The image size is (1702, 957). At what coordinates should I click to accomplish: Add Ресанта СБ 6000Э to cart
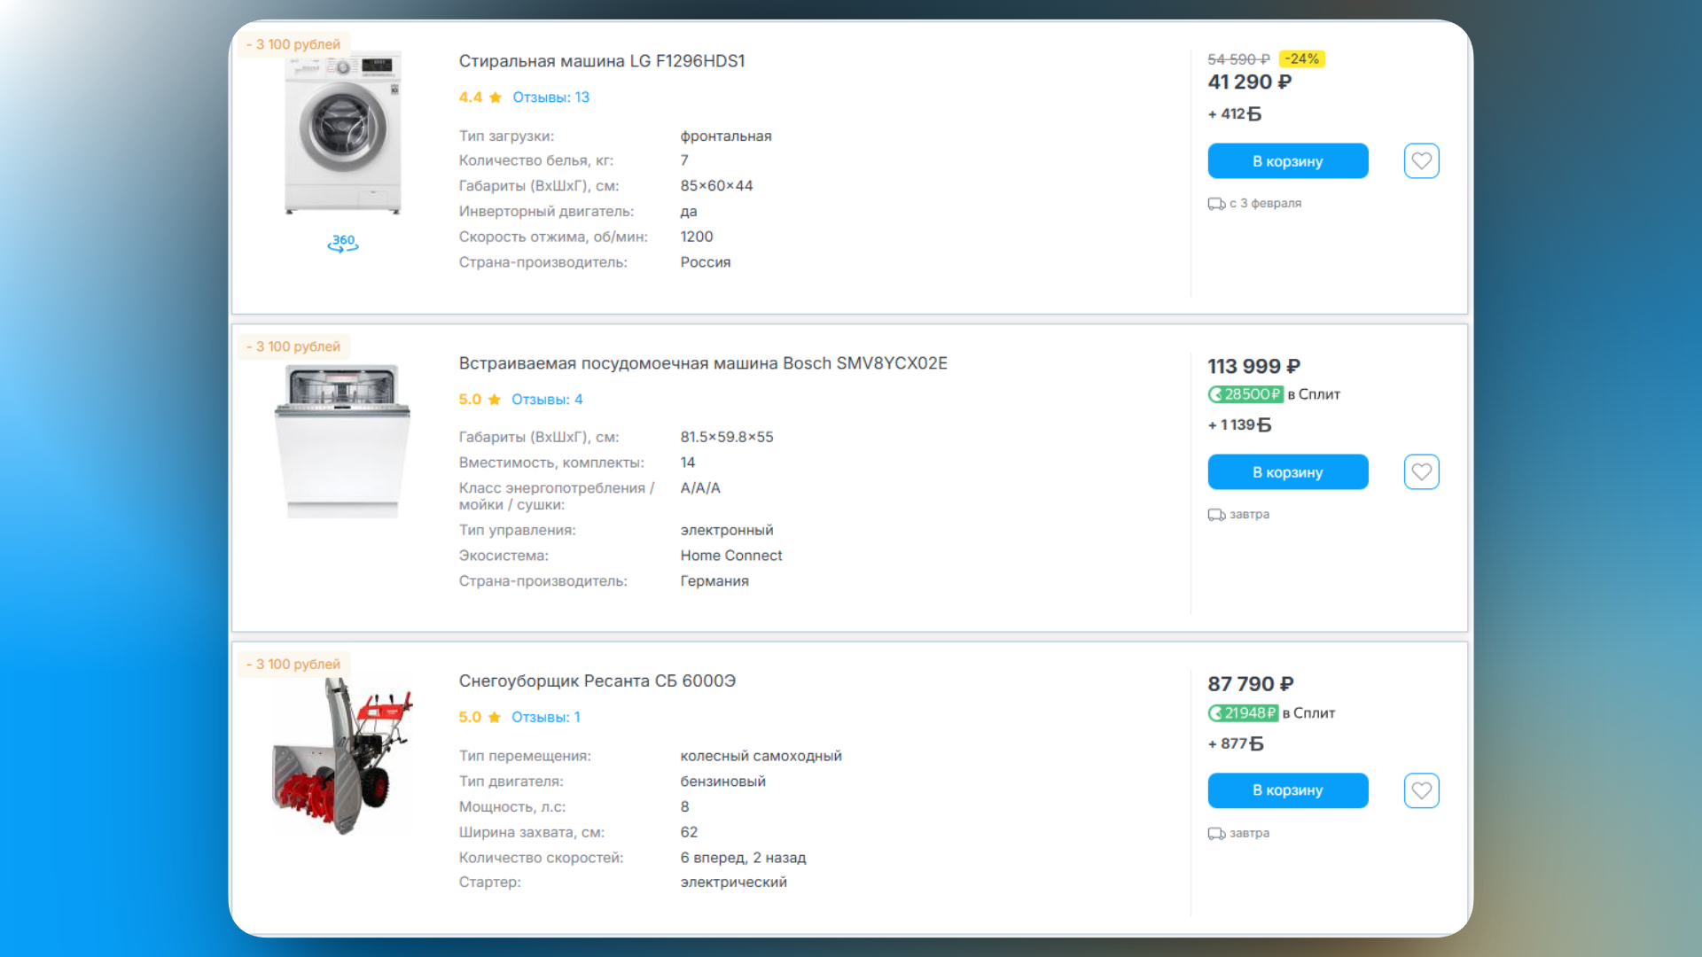[1287, 790]
